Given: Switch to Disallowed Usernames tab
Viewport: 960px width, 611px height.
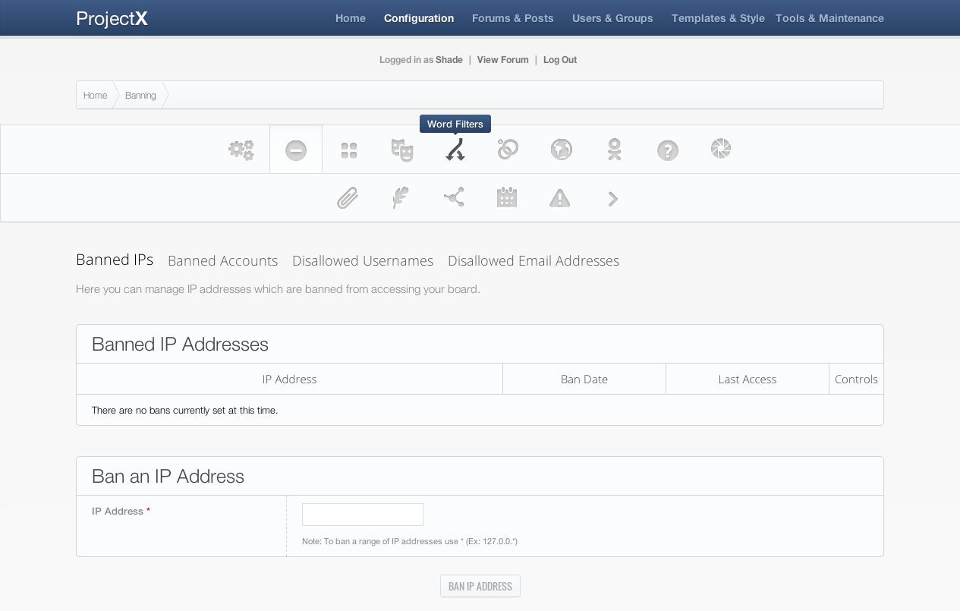Looking at the screenshot, I should tap(363, 261).
